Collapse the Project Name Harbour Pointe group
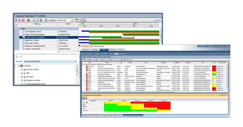The height and width of the screenshot is (127, 243). tap(83, 65)
